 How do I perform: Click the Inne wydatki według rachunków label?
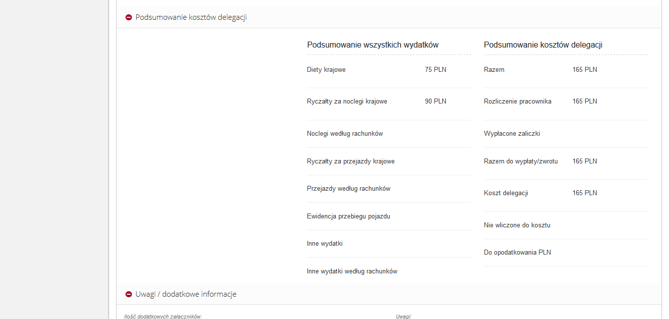click(352, 271)
